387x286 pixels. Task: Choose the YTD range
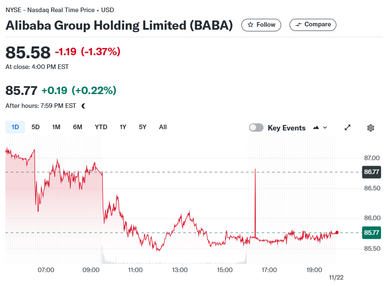point(101,127)
